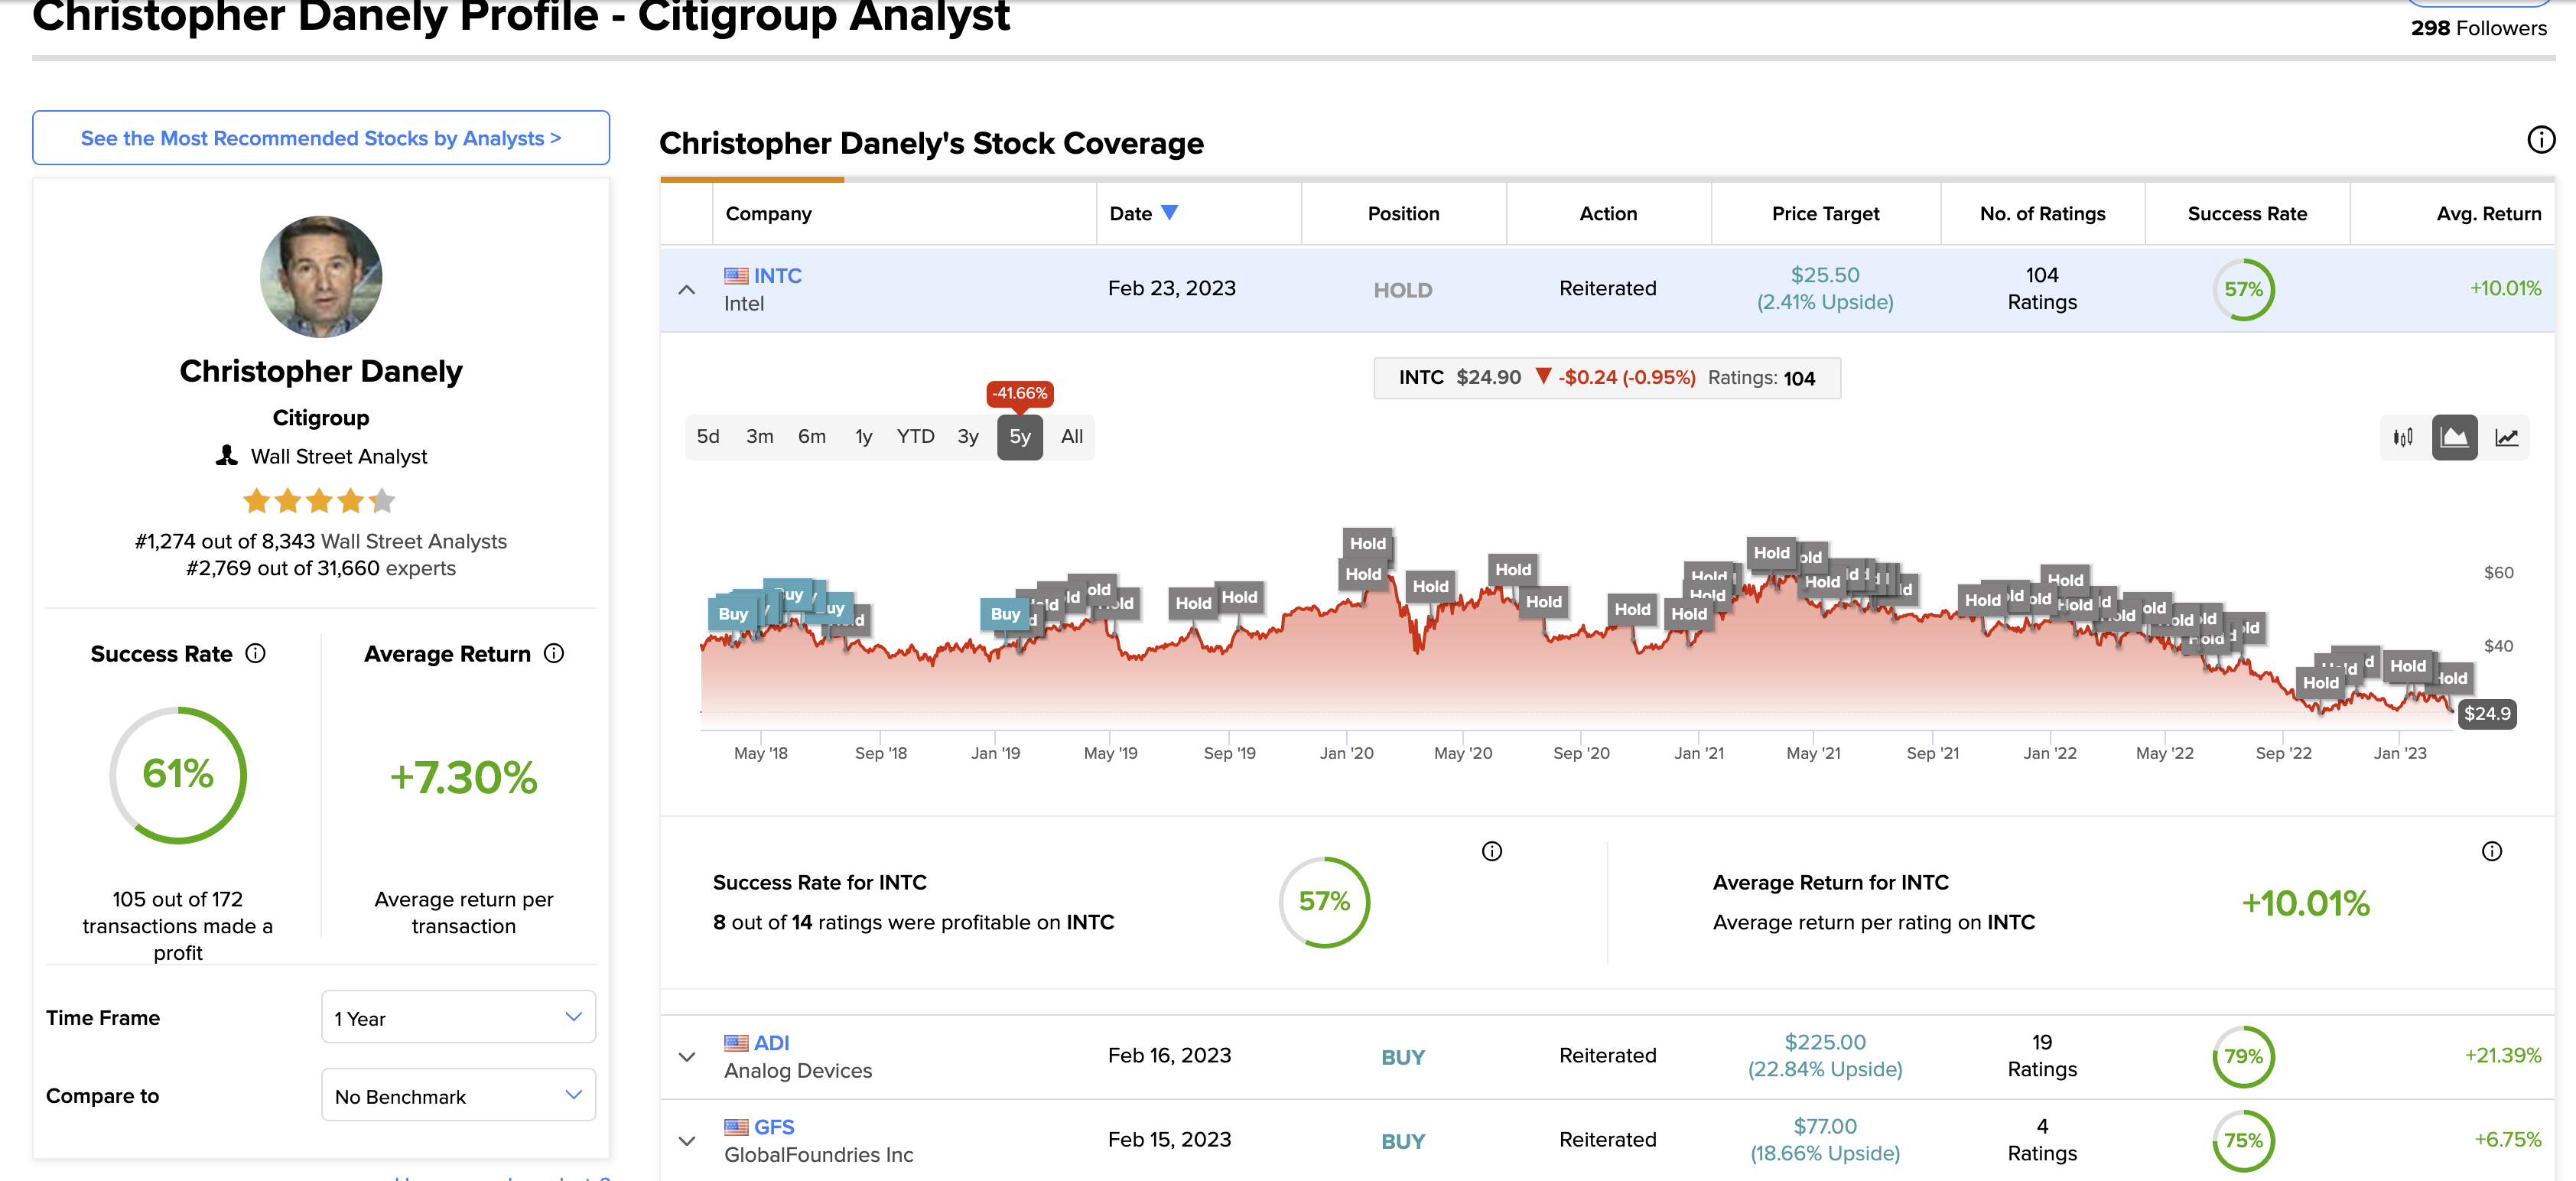Open the Compare to benchmark dropdown
Screen dimensions: 2576x1181
point(458,1095)
